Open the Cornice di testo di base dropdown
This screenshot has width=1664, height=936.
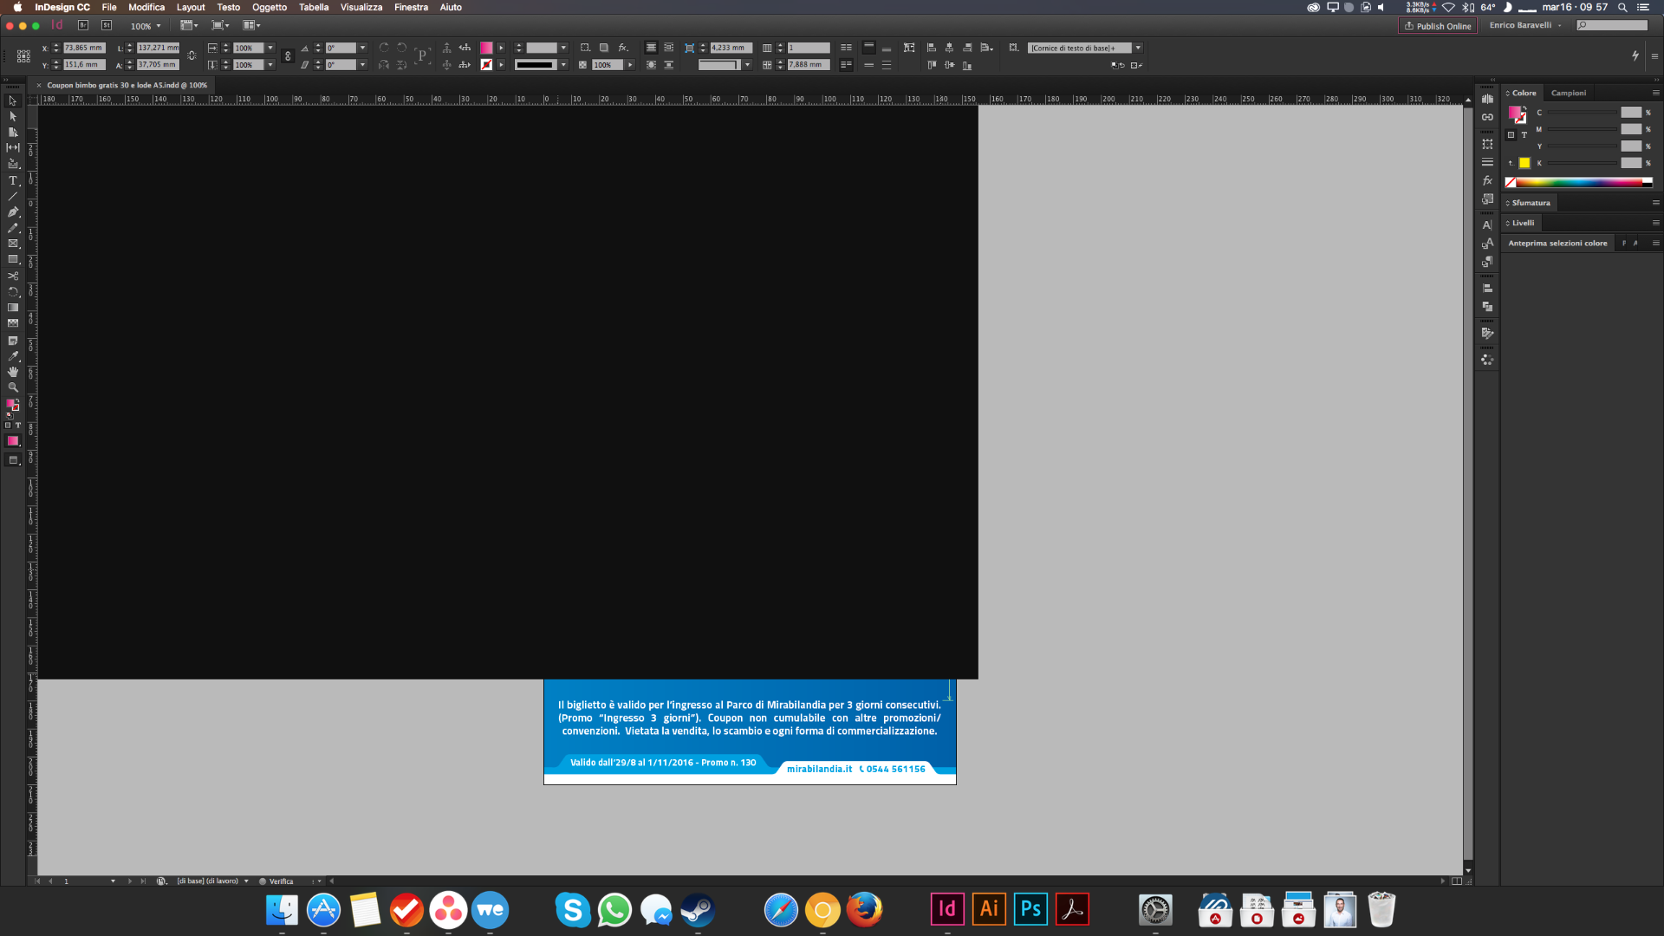point(1138,48)
